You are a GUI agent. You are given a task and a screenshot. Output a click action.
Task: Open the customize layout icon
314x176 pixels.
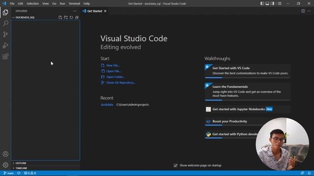click(280, 3)
